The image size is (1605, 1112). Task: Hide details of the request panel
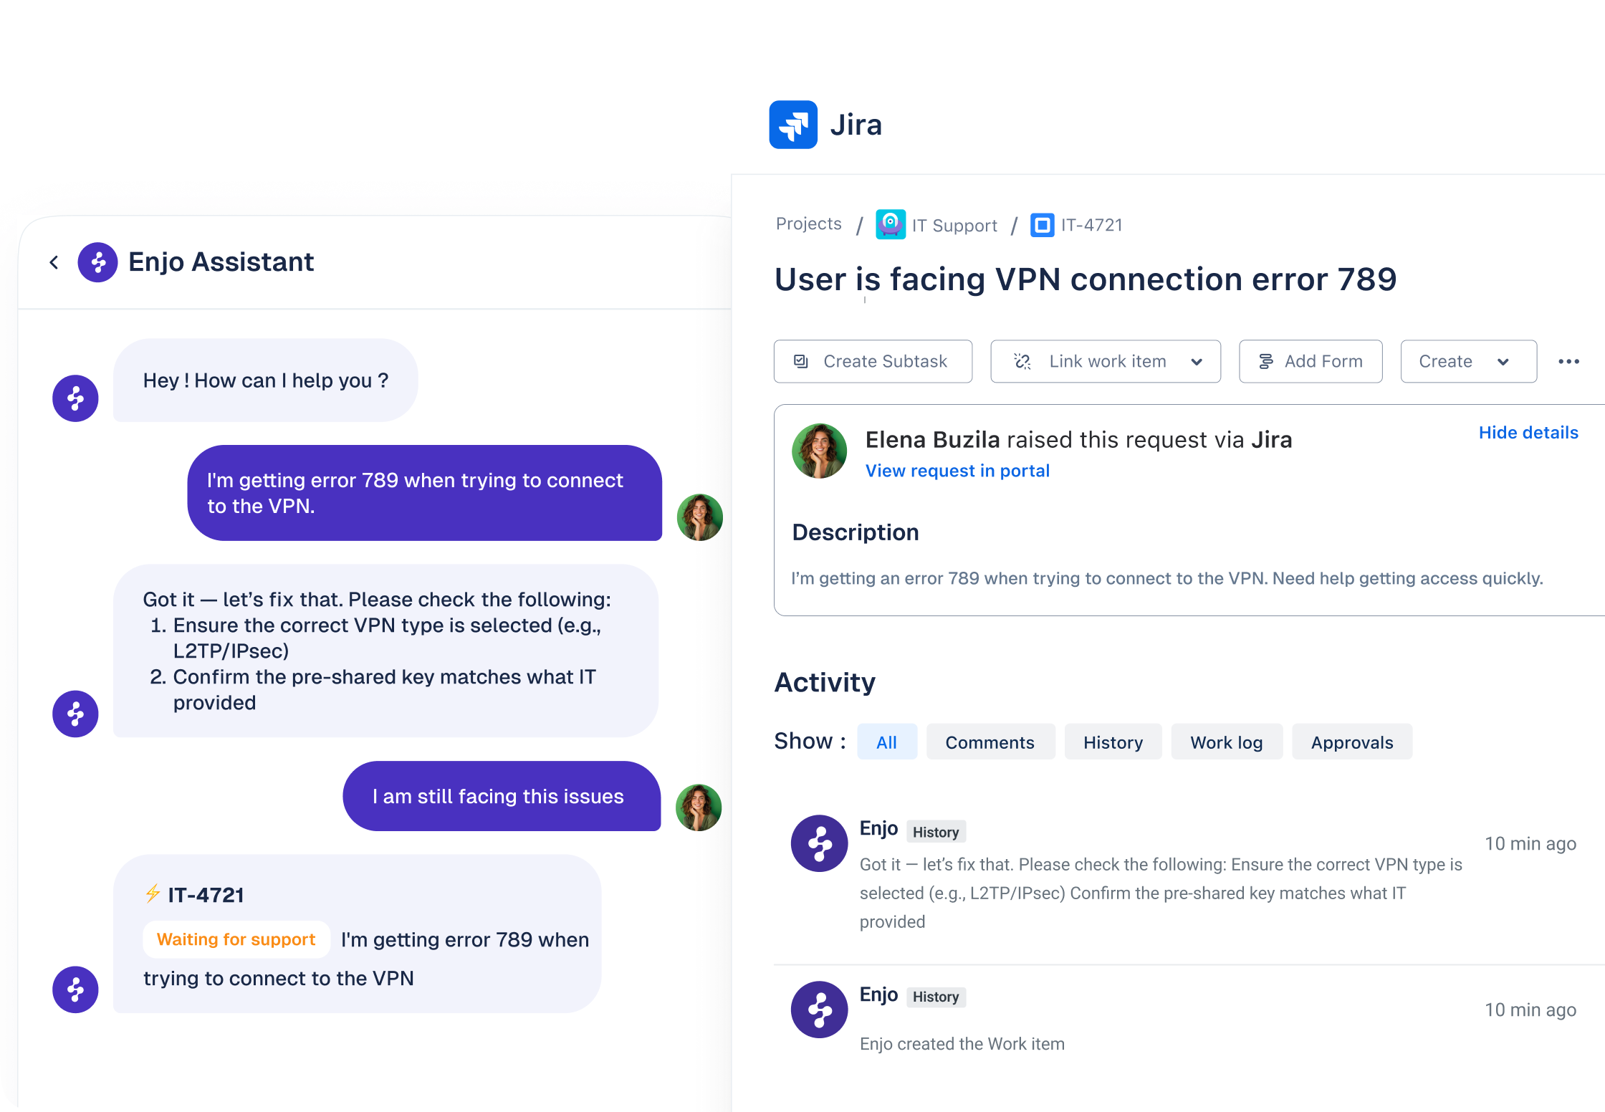1528,433
